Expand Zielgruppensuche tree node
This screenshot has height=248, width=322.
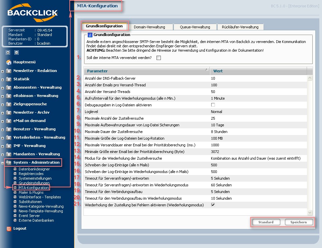point(2,105)
